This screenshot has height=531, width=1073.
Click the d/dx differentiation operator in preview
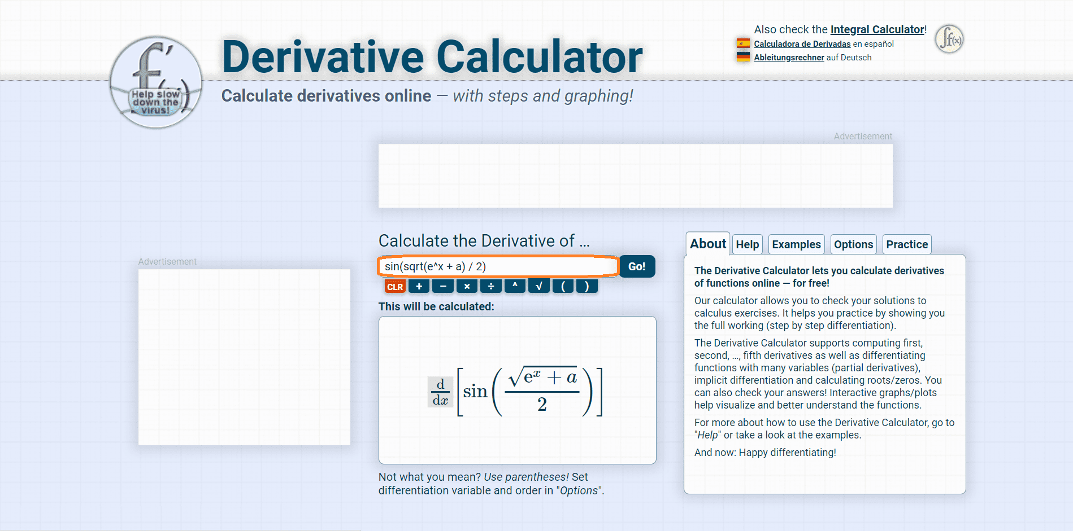click(x=440, y=392)
